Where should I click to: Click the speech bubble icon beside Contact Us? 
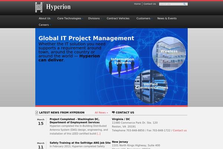coord(113,112)
